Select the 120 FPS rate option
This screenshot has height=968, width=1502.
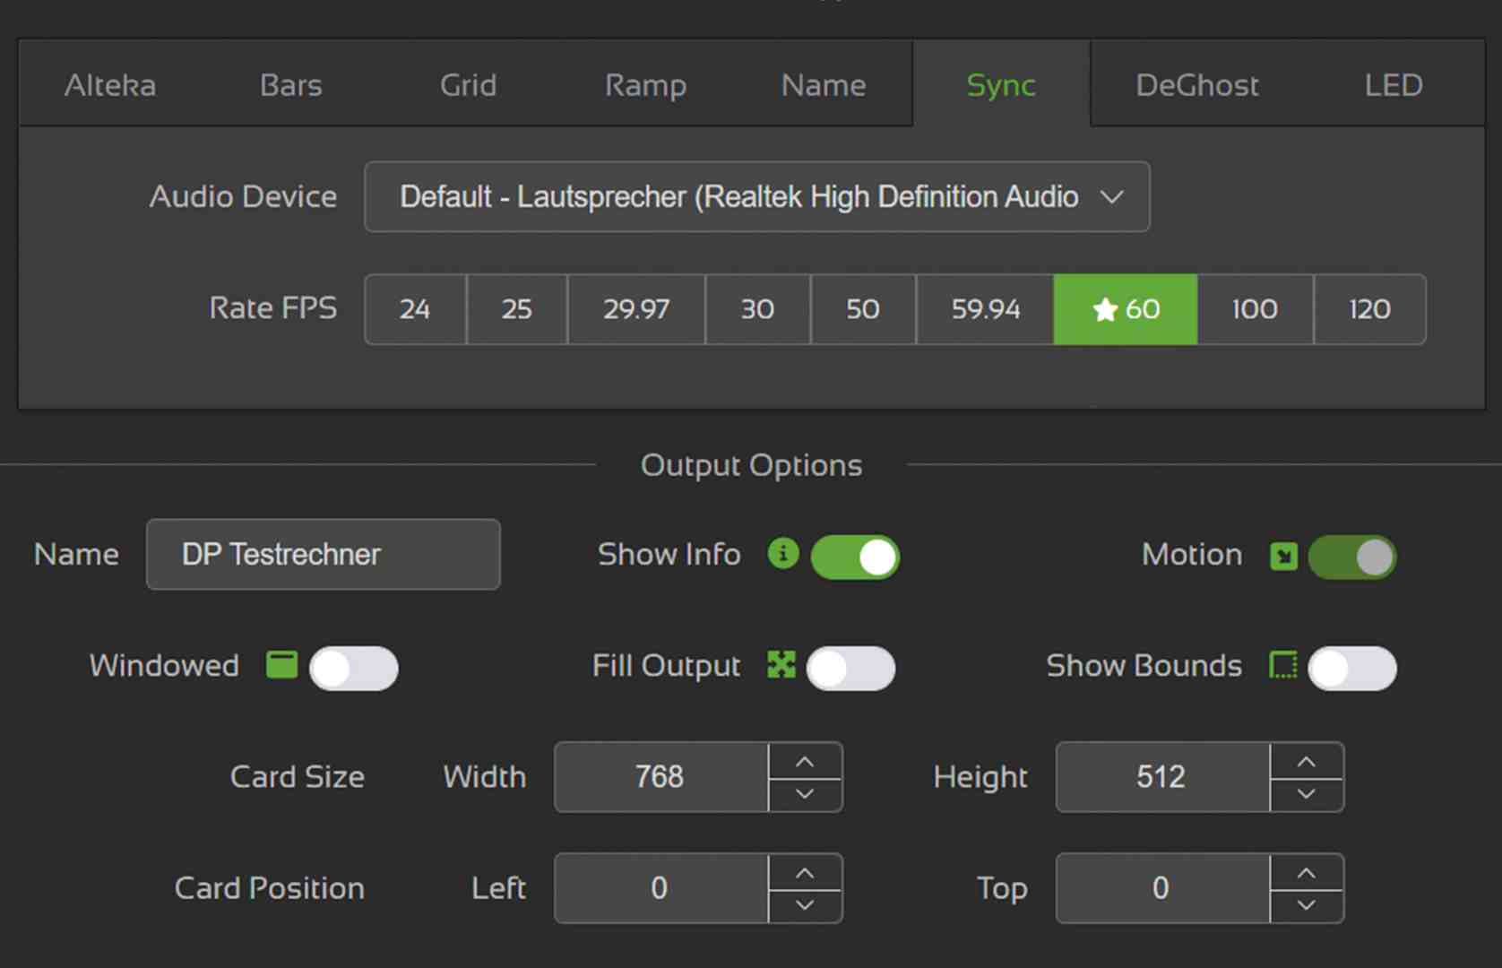(1369, 309)
